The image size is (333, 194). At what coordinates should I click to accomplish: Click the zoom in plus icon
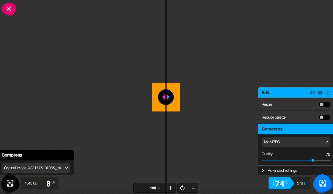(170, 188)
